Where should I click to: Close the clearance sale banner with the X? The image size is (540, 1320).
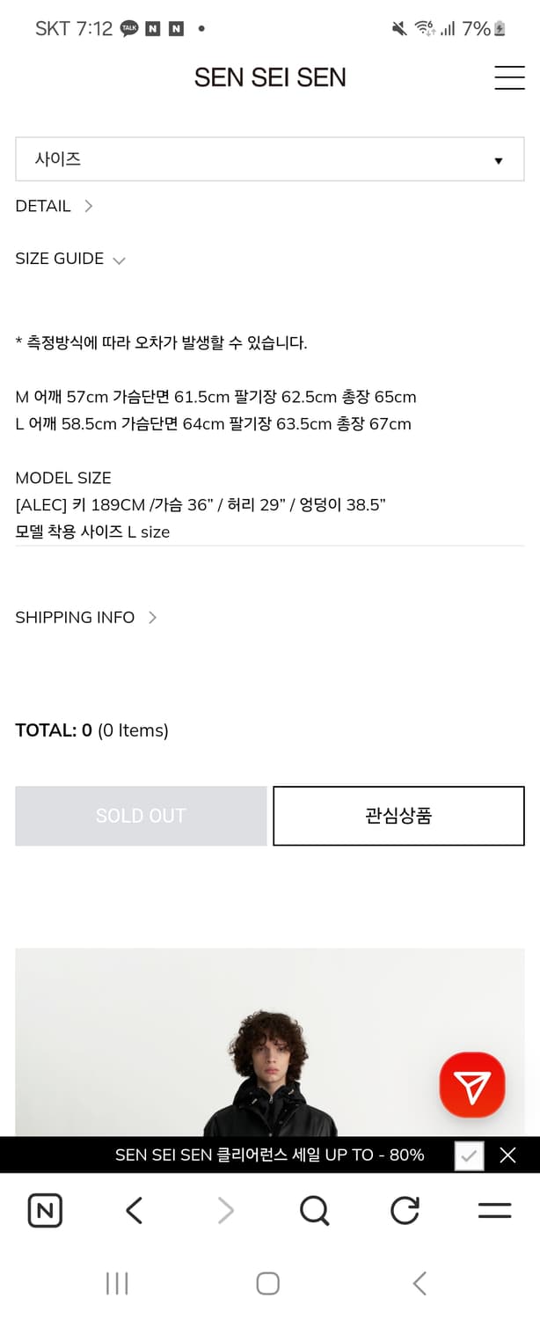[507, 1155]
